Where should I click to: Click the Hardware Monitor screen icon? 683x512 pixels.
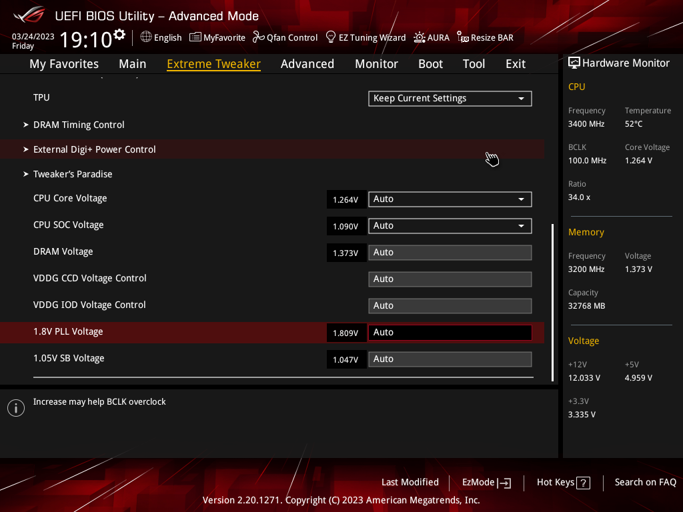(x=574, y=63)
